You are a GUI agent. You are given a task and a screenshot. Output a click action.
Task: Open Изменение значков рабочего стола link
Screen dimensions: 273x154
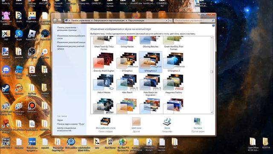71,37
